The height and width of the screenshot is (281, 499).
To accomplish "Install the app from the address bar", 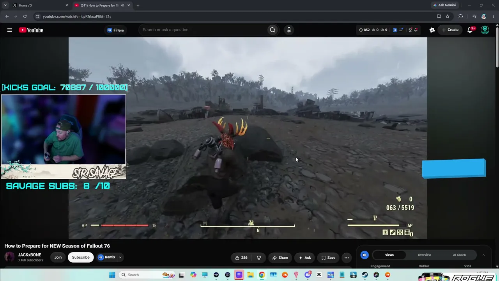I will click(x=439, y=16).
